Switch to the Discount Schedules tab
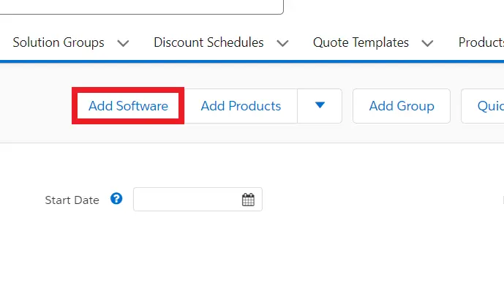Viewport: 504px width, 291px height. (x=208, y=42)
